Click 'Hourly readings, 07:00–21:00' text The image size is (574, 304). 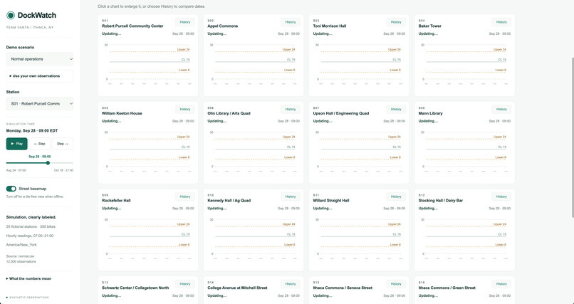30,236
